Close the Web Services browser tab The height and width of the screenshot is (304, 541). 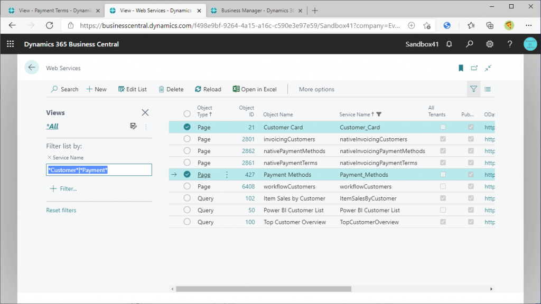pyautogui.click(x=199, y=11)
